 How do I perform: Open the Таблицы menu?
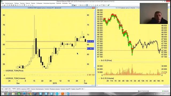coord(17,3)
